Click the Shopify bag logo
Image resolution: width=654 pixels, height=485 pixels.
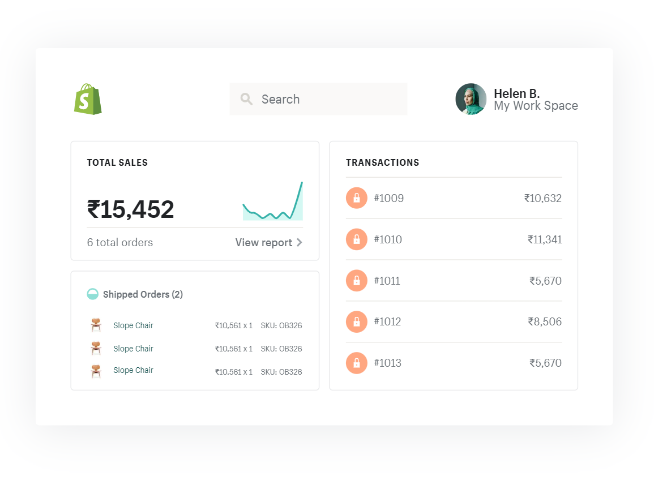[x=88, y=100]
